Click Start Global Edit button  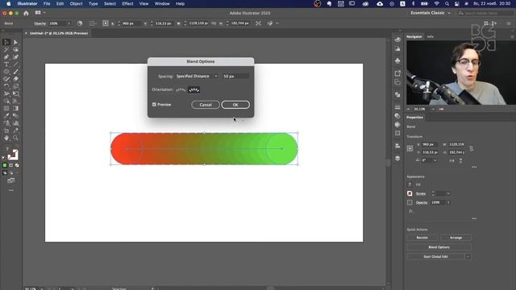point(435,256)
